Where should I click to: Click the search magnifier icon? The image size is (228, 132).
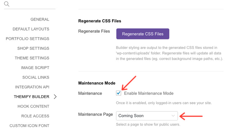coord(7,4)
